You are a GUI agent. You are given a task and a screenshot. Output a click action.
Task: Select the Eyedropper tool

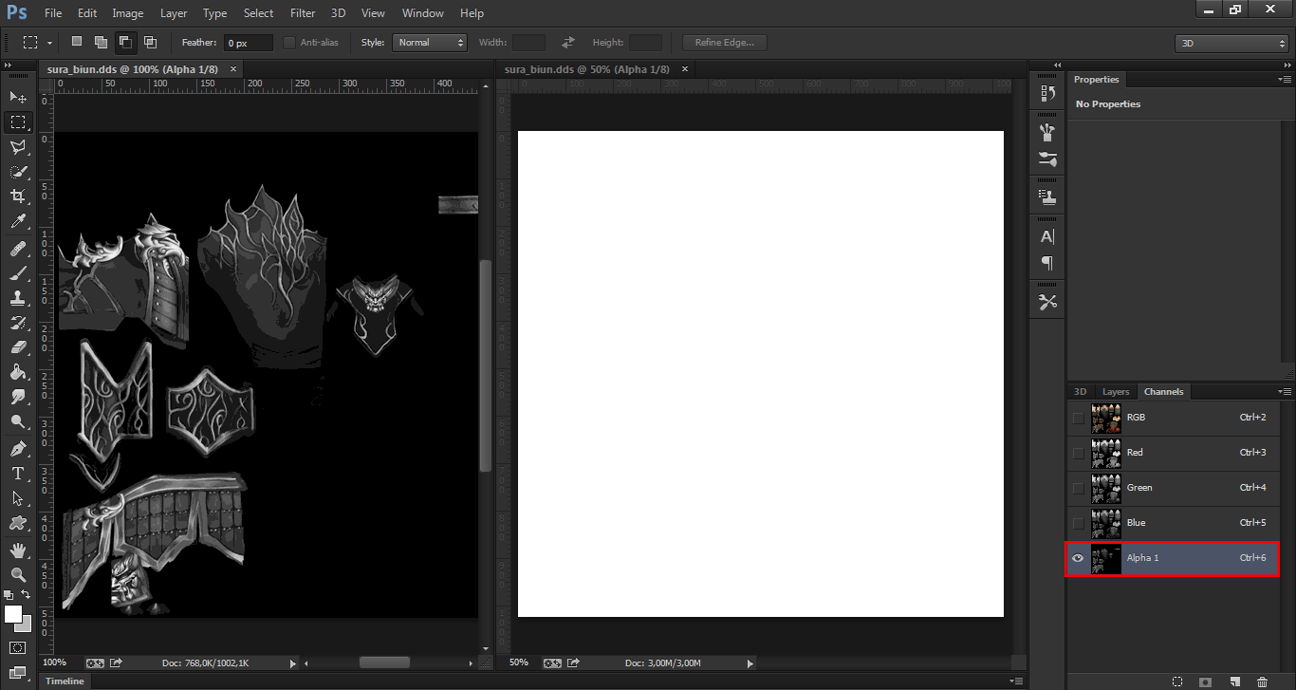(x=18, y=222)
